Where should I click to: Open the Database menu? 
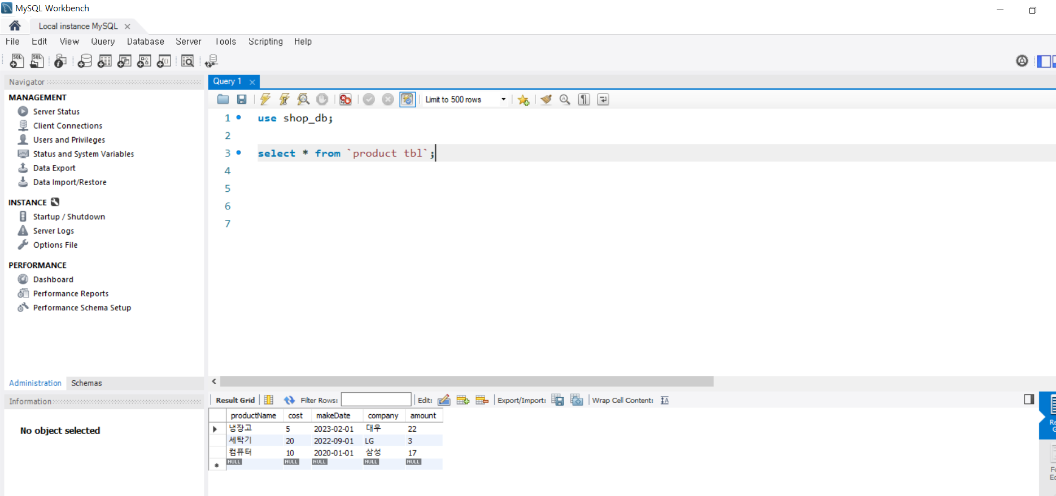(x=145, y=41)
